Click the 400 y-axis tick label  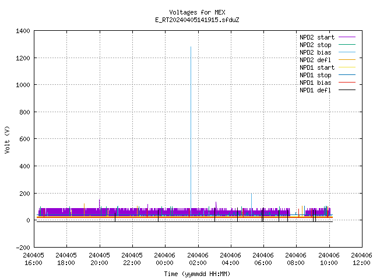coord(24,166)
